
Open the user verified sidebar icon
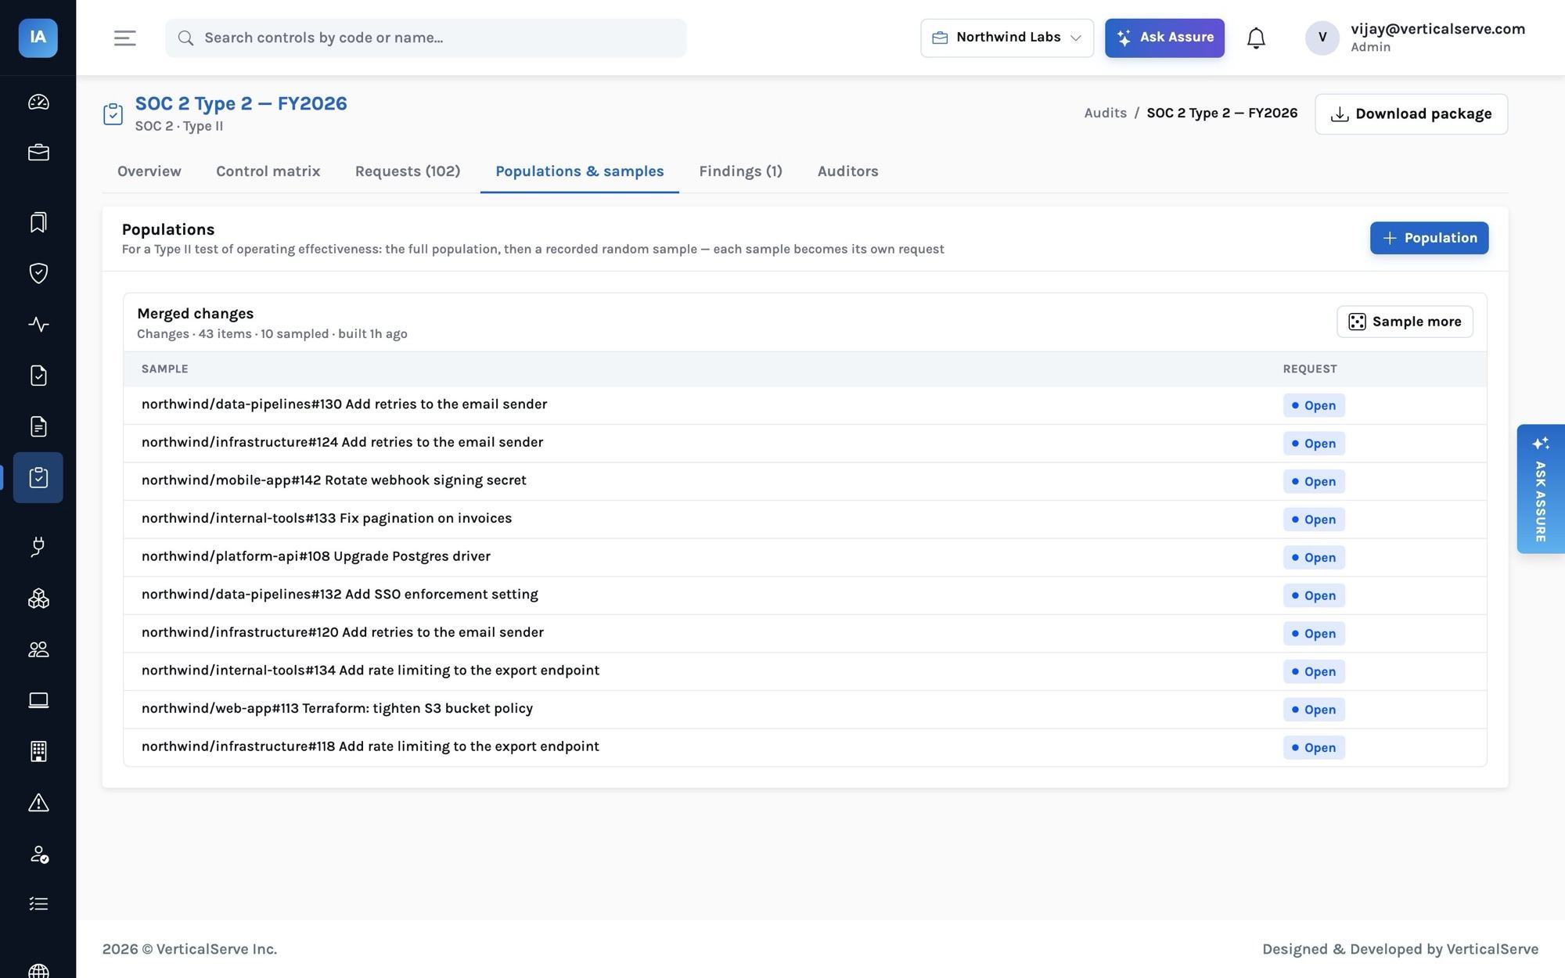[x=38, y=854]
